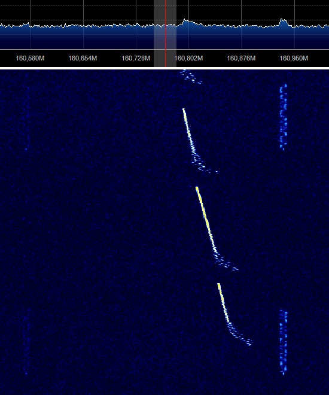Viewport: 329px width, 395px height.
Task: Click the faint upper vertical signal on left side
Action: coord(27,118)
